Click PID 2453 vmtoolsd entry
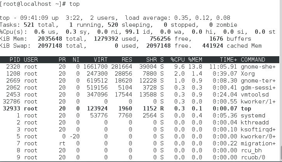This screenshot has height=162, width=282. tap(140, 95)
